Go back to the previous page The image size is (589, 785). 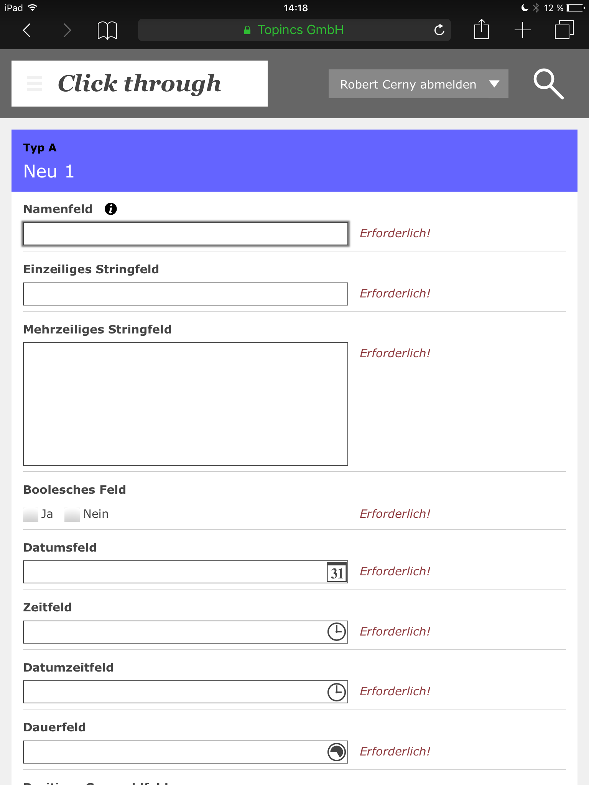[x=27, y=30]
